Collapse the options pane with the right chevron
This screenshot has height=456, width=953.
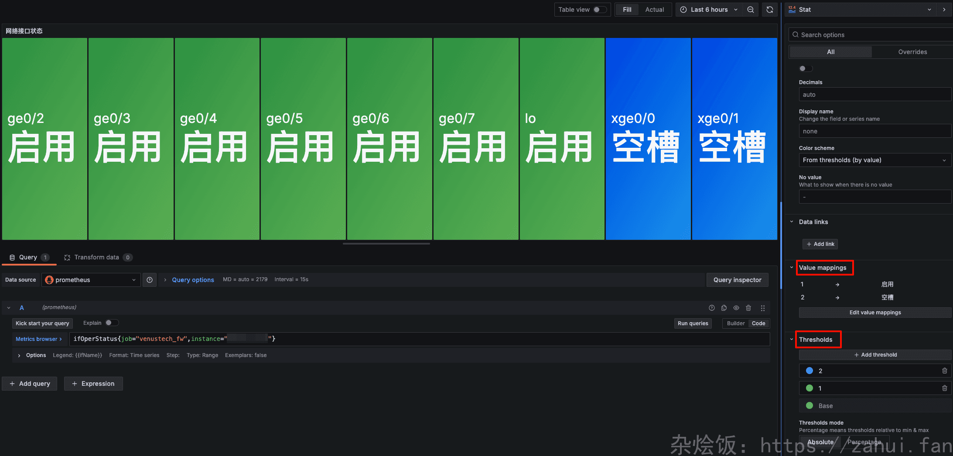coord(944,10)
